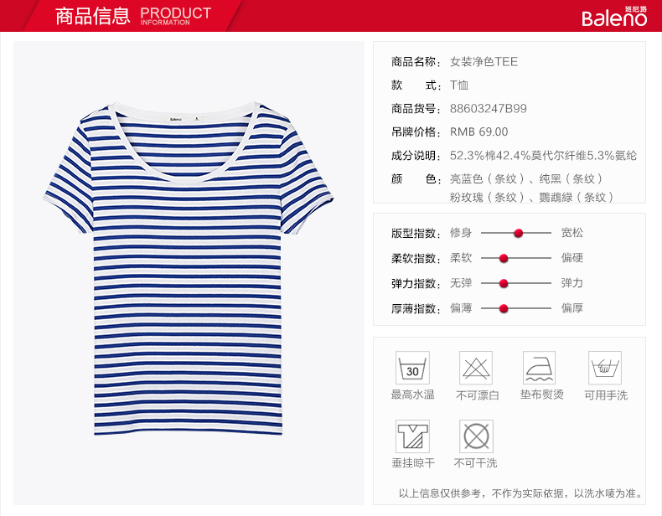Click the red knob on 版型指数 slider

(x=519, y=233)
